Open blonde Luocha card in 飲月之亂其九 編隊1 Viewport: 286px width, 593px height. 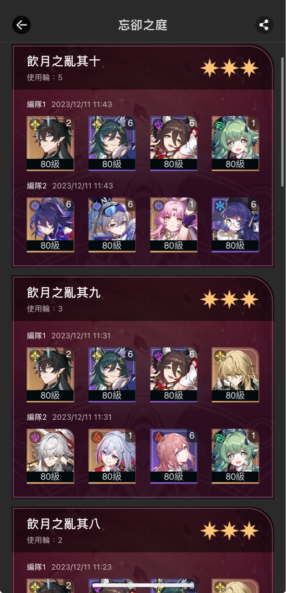(235, 375)
